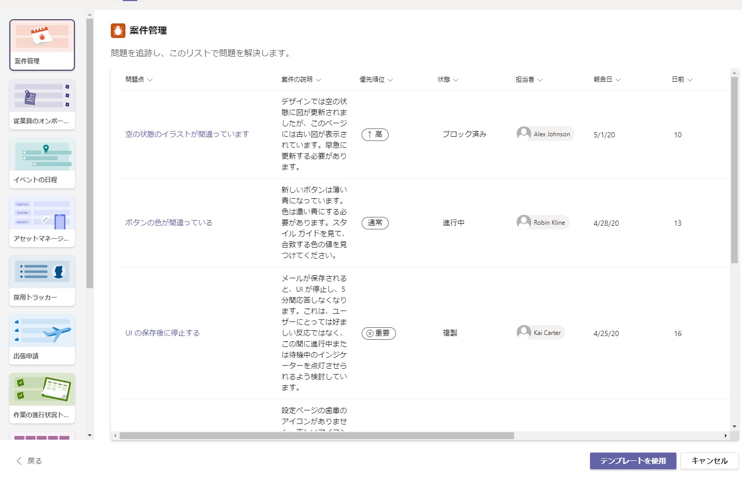Screen dimensions: 742x477
Task: Click the preview horizontal scrollbar left arrow
Action: point(116,436)
